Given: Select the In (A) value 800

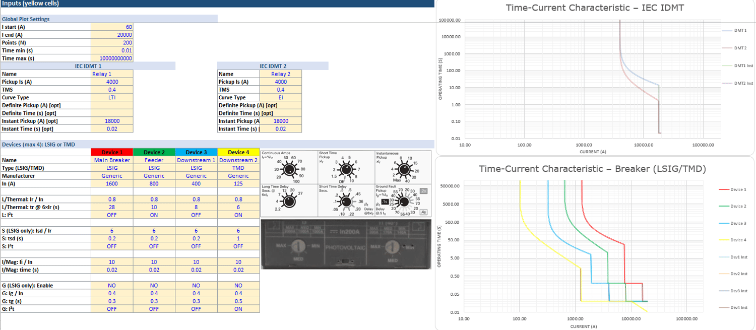Looking at the screenshot, I should (x=154, y=184).
